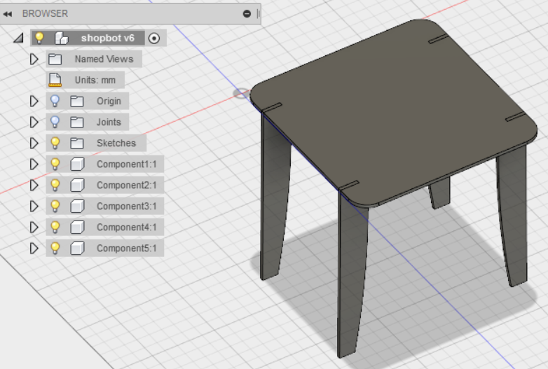Expand the Sketches folder
Image resolution: width=548 pixels, height=369 pixels.
pyautogui.click(x=34, y=143)
